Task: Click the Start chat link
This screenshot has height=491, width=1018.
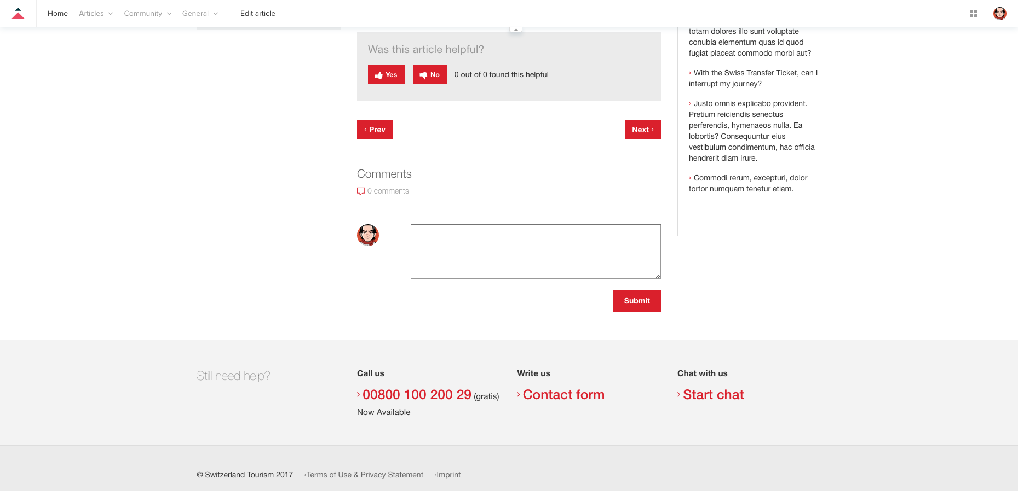Action: (713, 395)
